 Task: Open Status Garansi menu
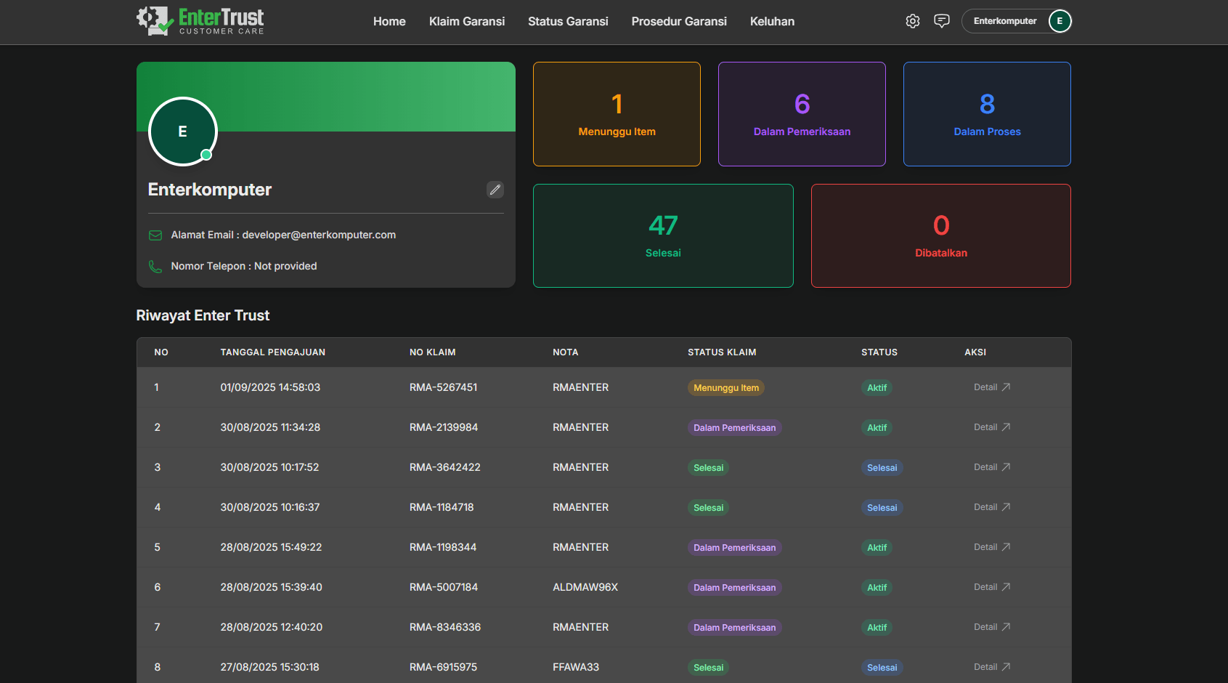pos(568,22)
